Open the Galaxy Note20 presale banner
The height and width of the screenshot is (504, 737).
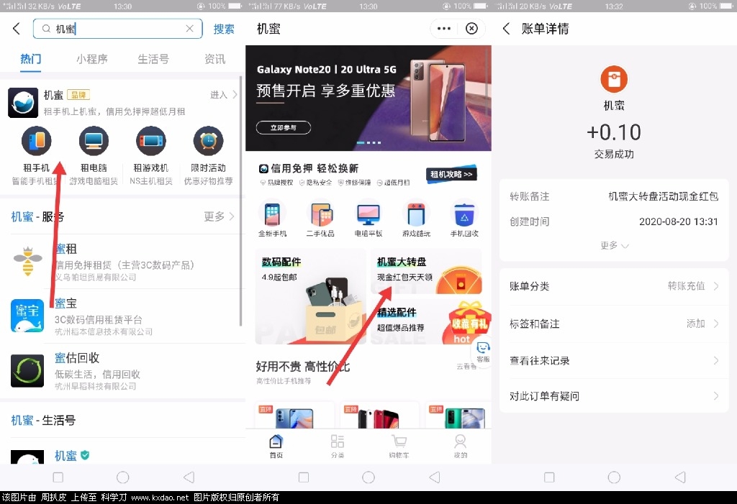coord(368,98)
